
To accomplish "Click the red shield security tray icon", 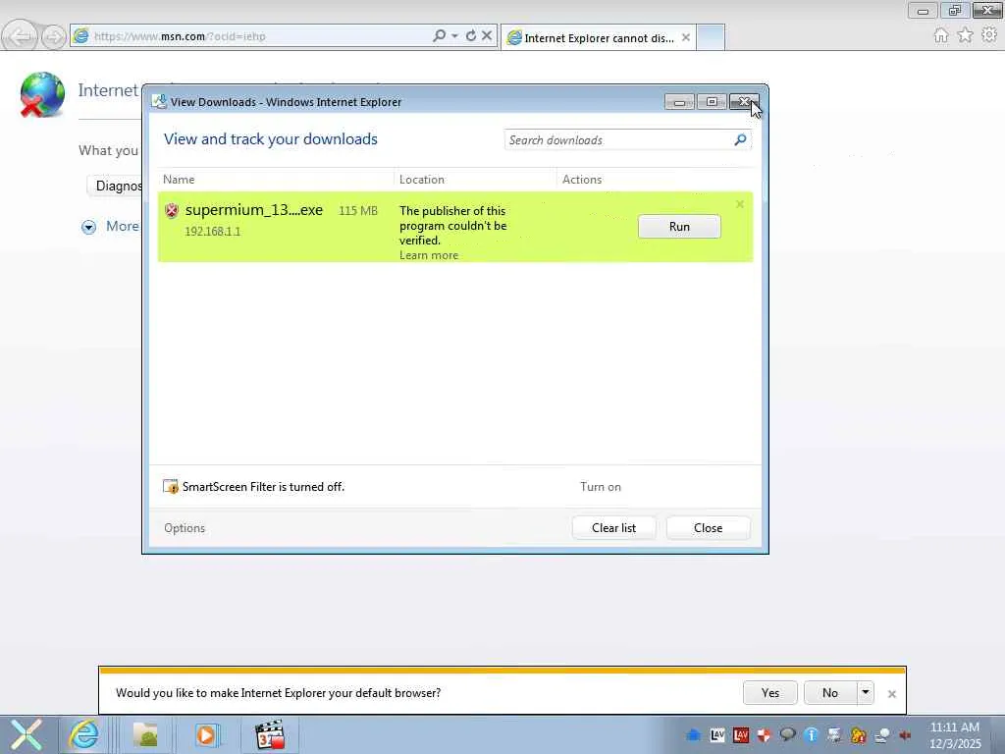I will 764,735.
